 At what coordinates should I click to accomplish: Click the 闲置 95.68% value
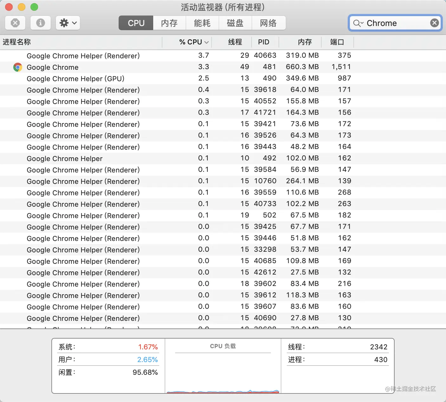(145, 372)
